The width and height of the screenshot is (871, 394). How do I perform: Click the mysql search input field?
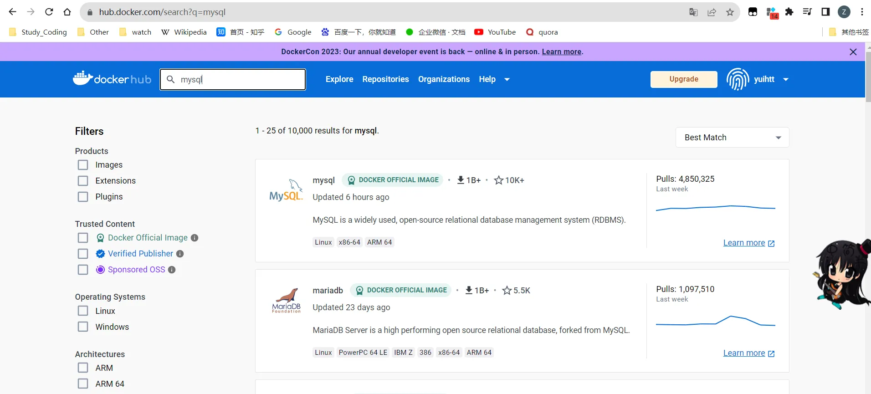233,79
